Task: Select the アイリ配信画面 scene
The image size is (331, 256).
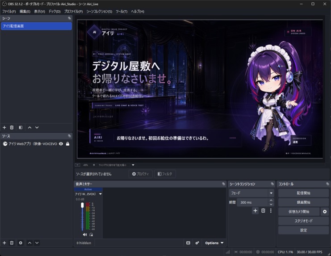Action: (36, 26)
